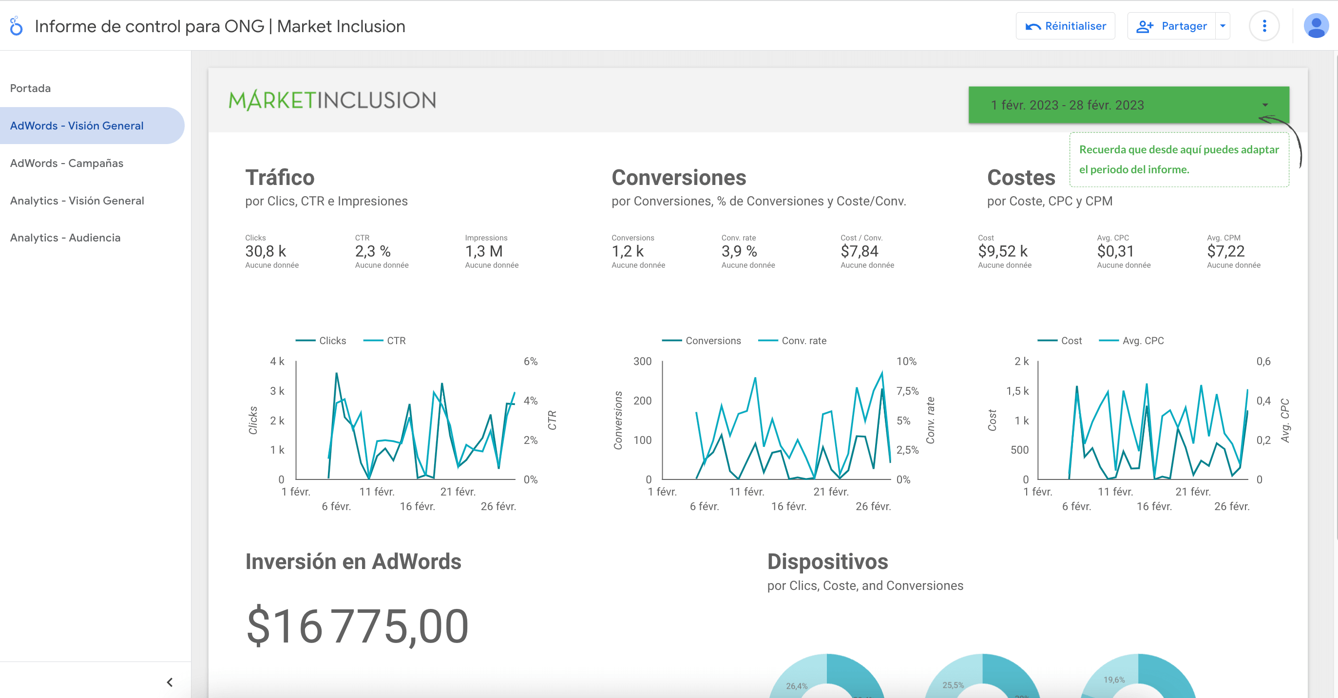Click the Avg. CPC legend entry
The height and width of the screenshot is (698, 1338).
coord(1131,340)
